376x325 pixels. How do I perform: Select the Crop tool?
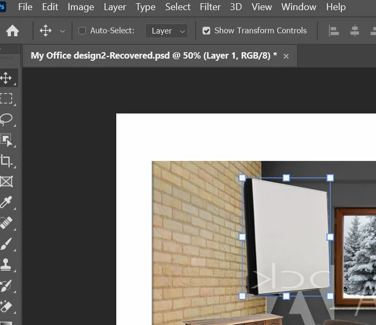(x=6, y=161)
